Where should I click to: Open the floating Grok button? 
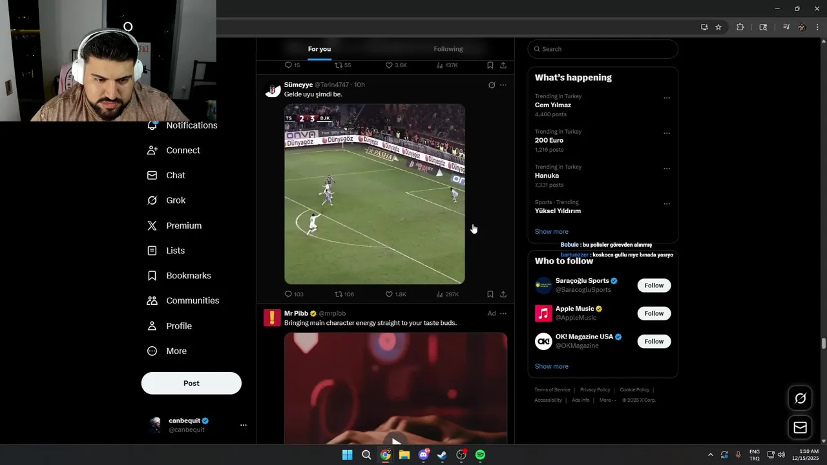800,398
